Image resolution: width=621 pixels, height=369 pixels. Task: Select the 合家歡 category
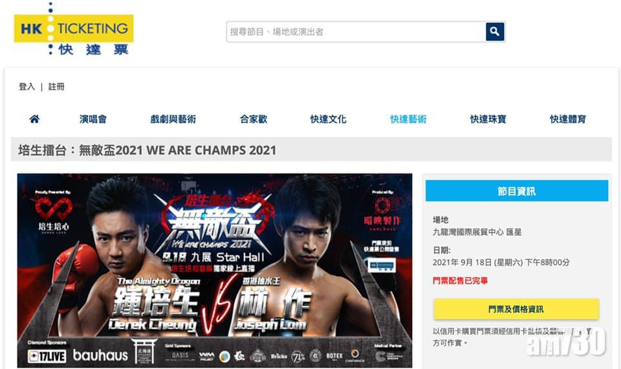254,119
